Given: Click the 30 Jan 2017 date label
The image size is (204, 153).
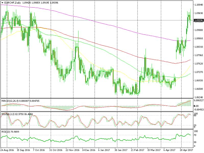Looking at the screenshot, I should coord(121,150).
